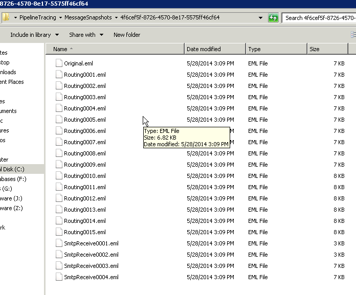Click the SmtpReceive0003.eml file icon
This screenshot has height=295, width=356.
[x=59, y=265]
